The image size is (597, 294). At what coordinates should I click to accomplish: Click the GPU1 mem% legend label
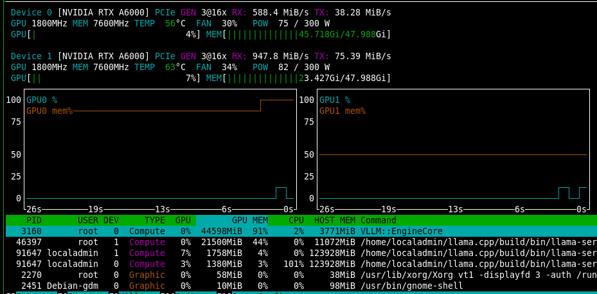[x=343, y=111]
